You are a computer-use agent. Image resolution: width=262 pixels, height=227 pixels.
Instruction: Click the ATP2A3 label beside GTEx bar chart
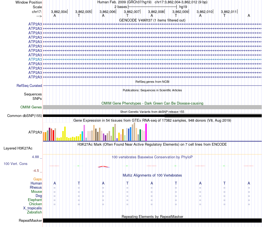[x=35, y=132]
